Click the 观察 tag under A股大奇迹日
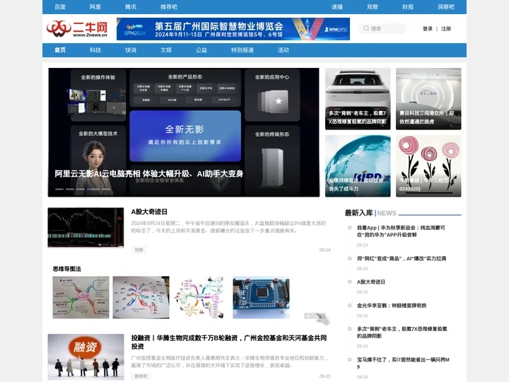509x382 pixels. coord(139,250)
